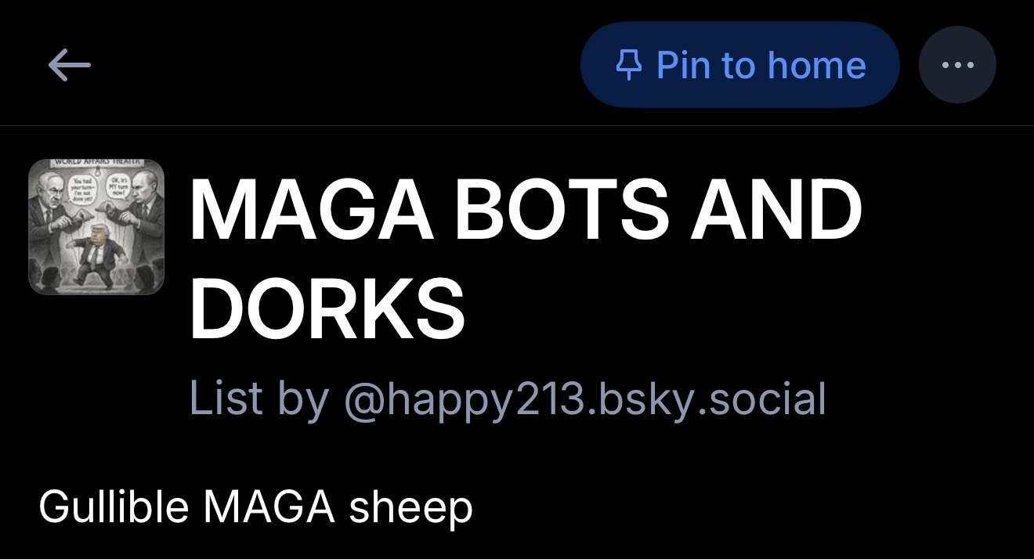This screenshot has height=559, width=1034.
Task: Go back using the left arrow
Action: (x=69, y=65)
